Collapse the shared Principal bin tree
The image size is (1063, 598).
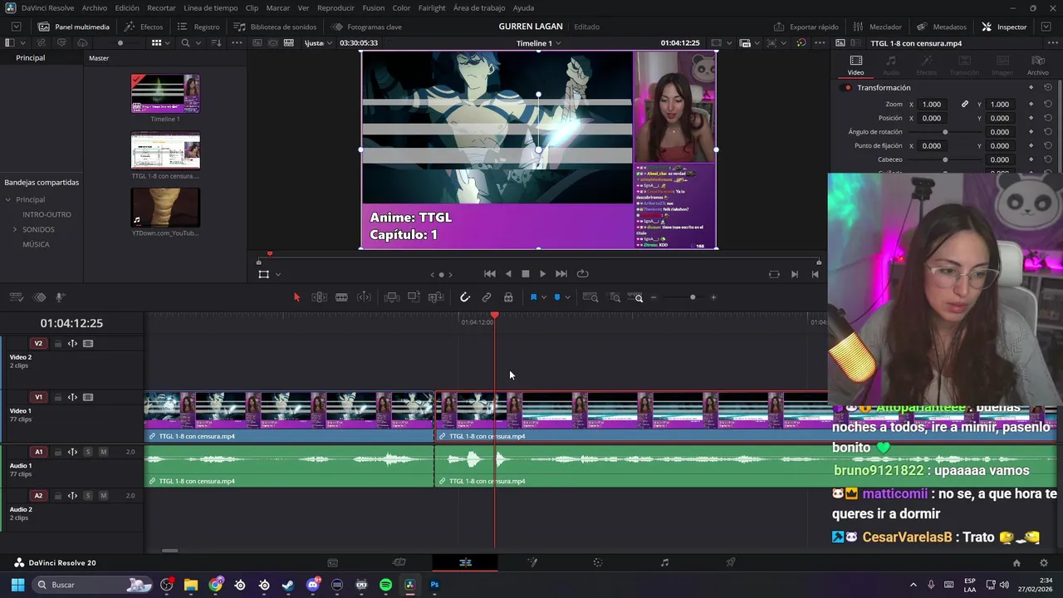(x=7, y=199)
